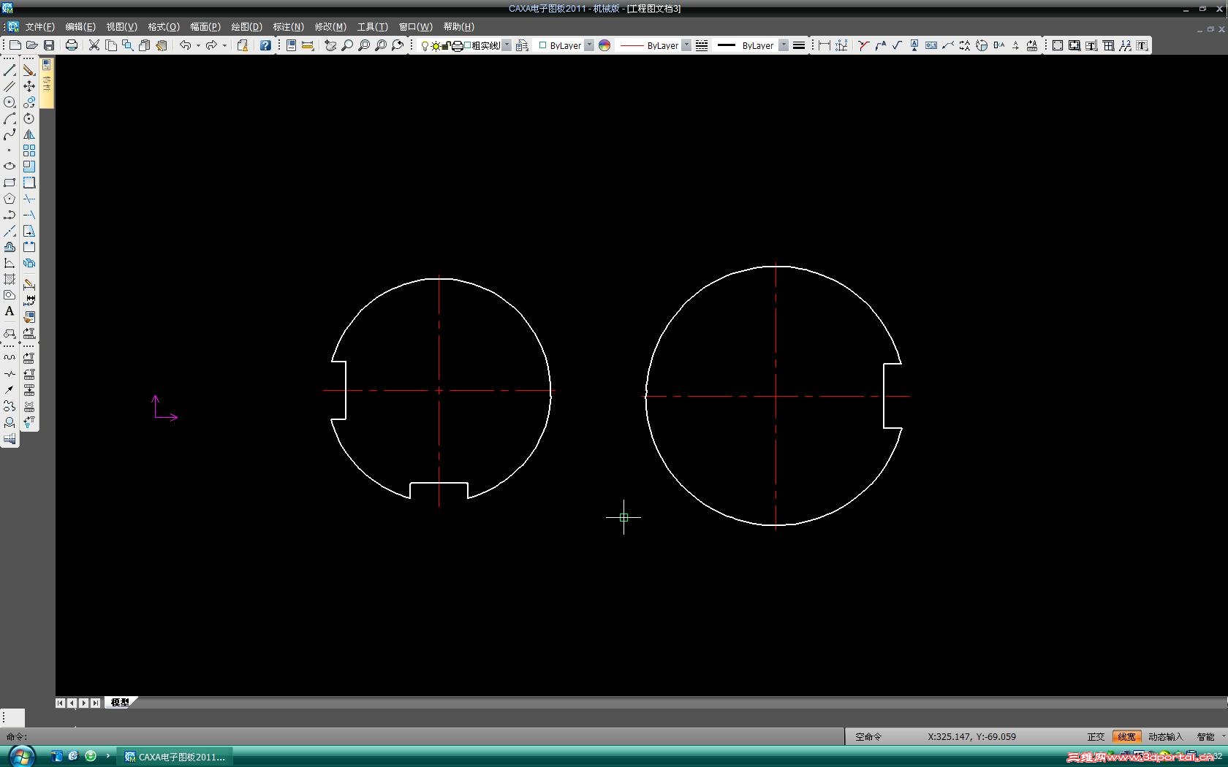Open the 绘图(D) menu
Image resolution: width=1228 pixels, height=767 pixels.
(246, 26)
